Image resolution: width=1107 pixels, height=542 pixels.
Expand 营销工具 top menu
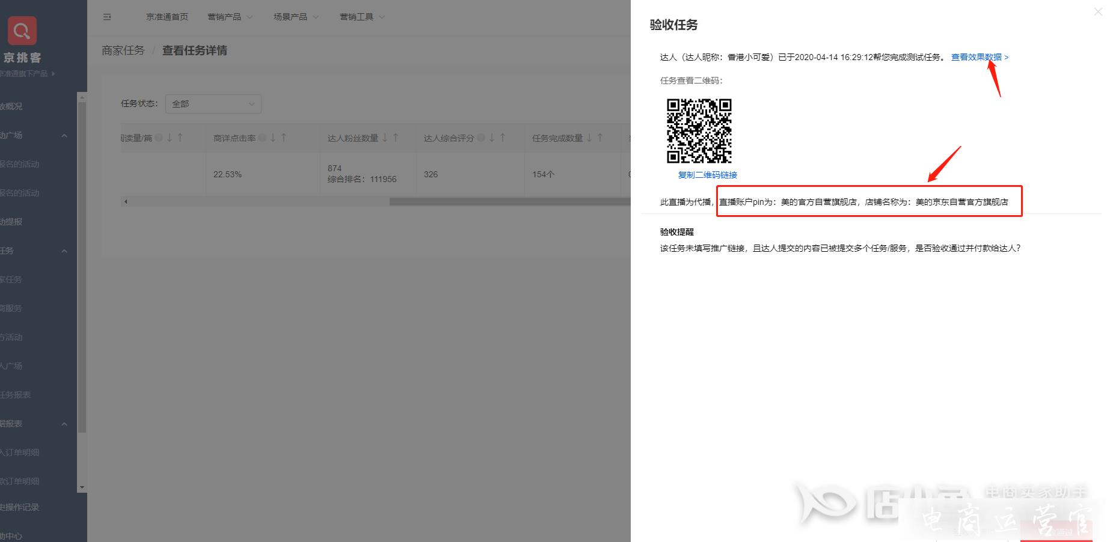click(362, 17)
